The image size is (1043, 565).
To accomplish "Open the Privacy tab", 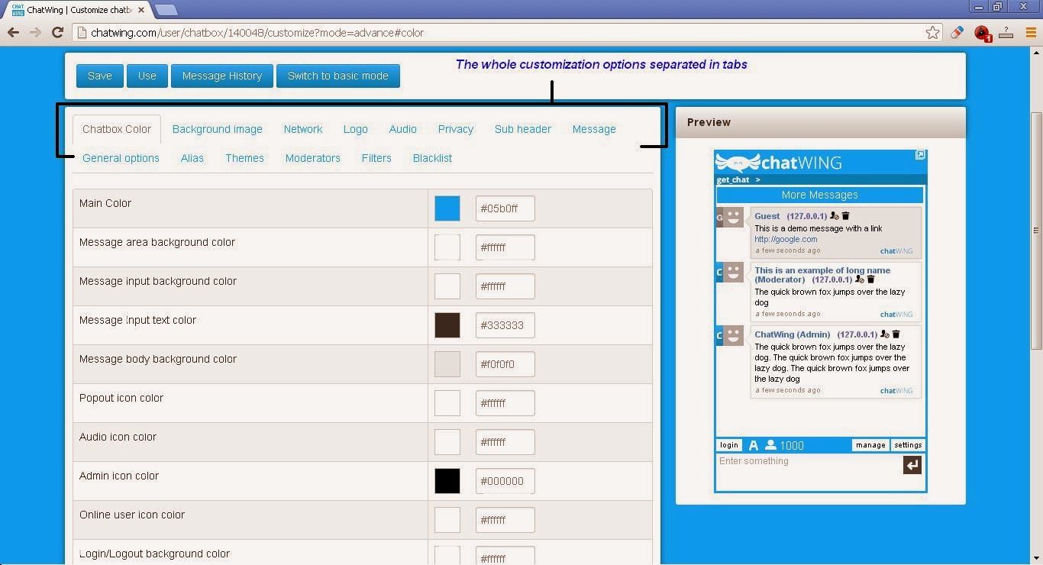I will (x=456, y=129).
